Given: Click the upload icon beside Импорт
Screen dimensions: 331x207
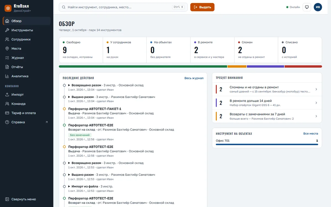Looking at the screenshot, I should point(7,95).
